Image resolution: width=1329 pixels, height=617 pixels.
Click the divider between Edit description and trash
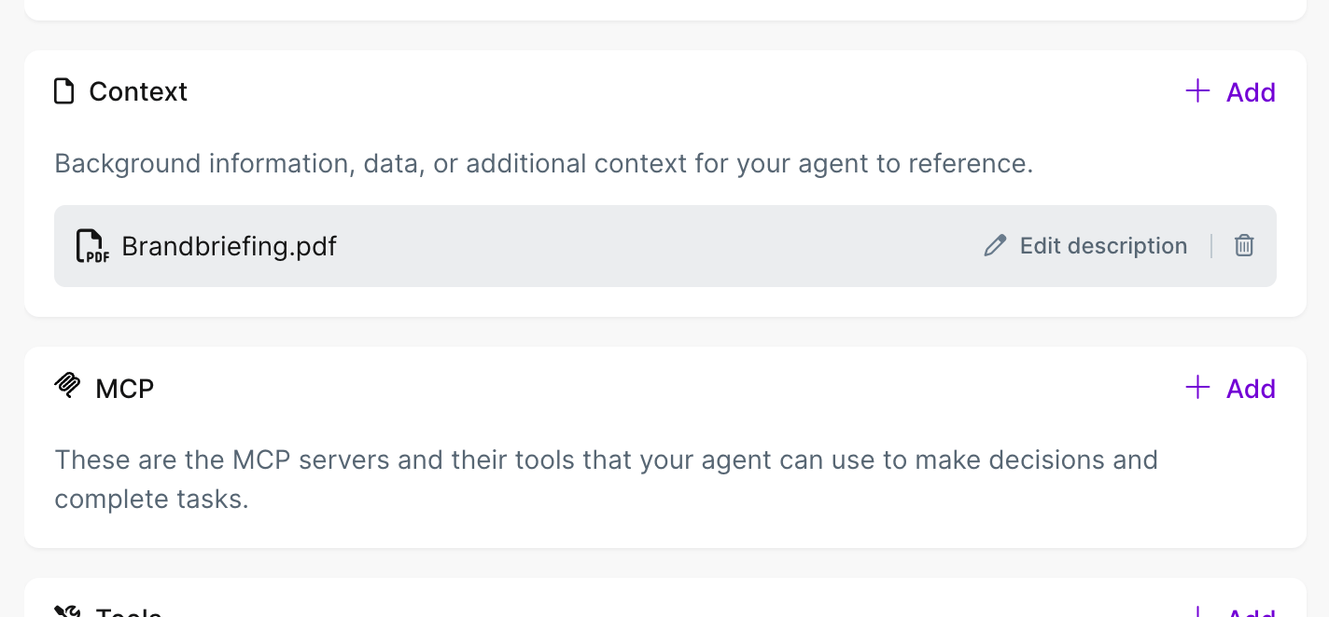point(1211,246)
